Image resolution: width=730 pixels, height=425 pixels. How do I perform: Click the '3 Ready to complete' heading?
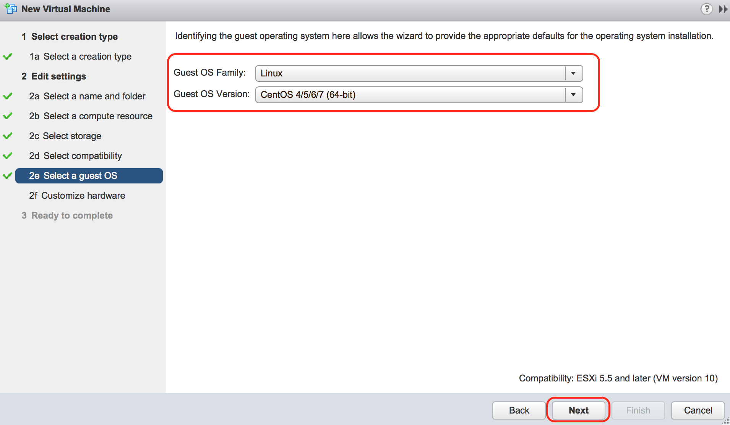(x=67, y=216)
